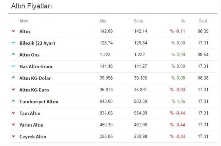This screenshot has height=146, width=221.
Task: Click the % column header
Action: click(x=183, y=21)
